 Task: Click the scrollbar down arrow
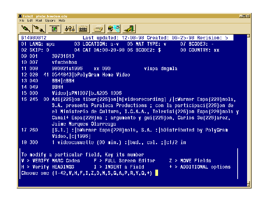(248, 185)
